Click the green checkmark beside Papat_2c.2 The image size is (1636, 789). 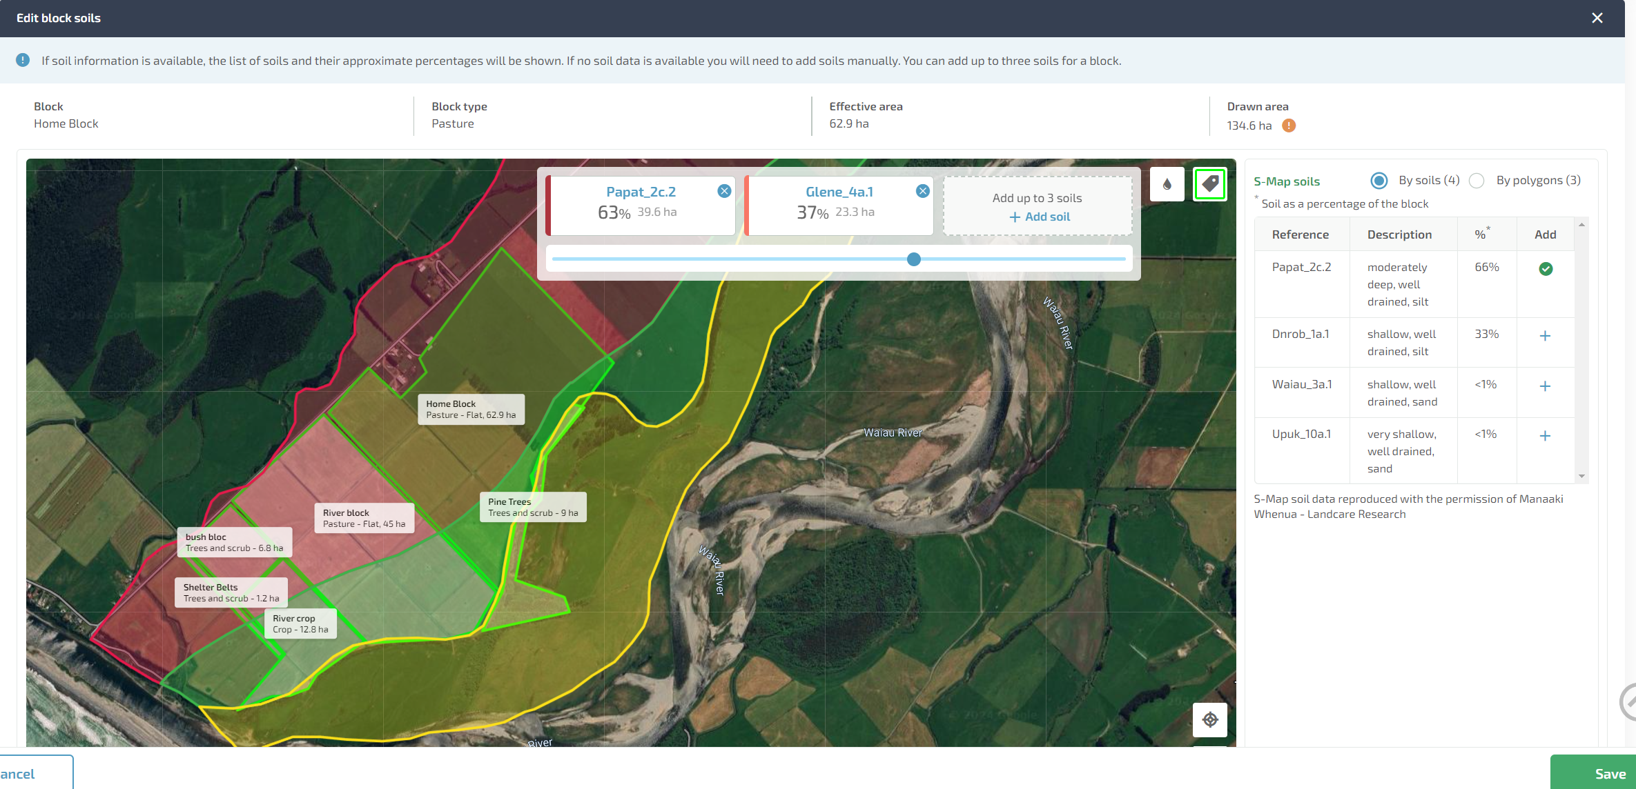click(x=1546, y=269)
